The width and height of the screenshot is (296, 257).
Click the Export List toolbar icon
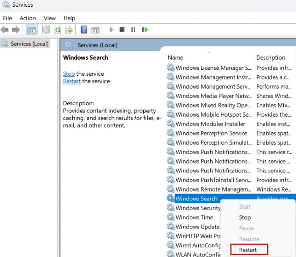(69, 30)
